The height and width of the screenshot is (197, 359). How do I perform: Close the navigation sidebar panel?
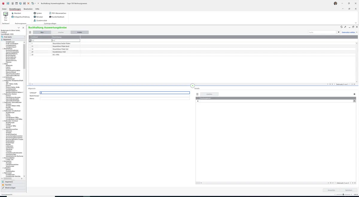tap(23, 28)
